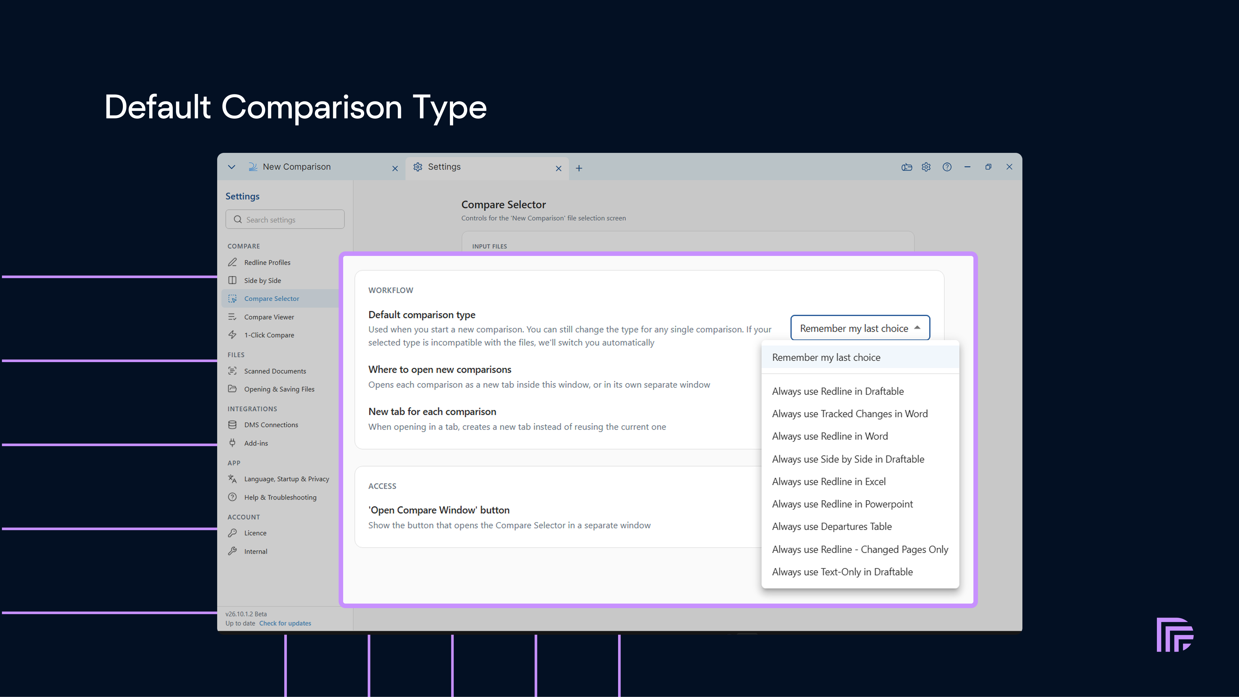Click New tab for each comparison label
This screenshot has width=1239, height=697.
coord(432,412)
